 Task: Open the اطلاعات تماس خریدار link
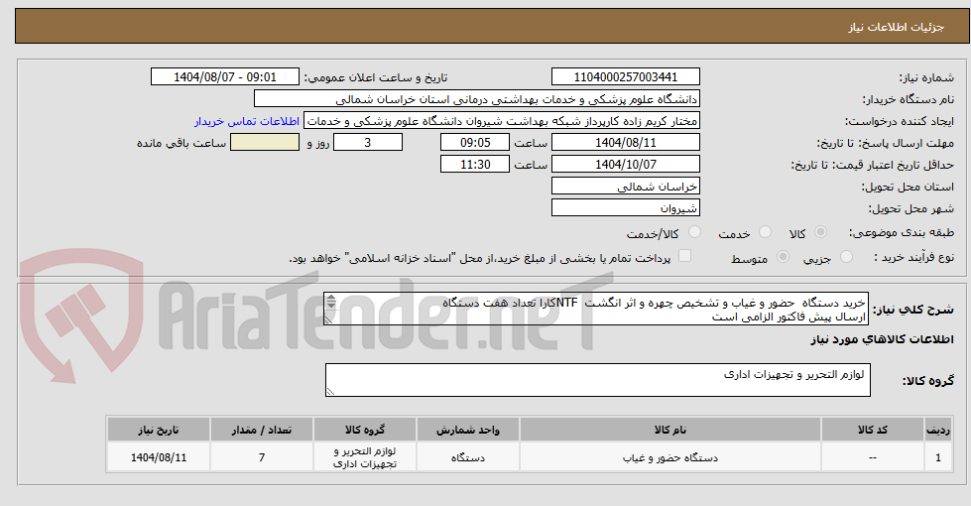pyautogui.click(x=246, y=121)
